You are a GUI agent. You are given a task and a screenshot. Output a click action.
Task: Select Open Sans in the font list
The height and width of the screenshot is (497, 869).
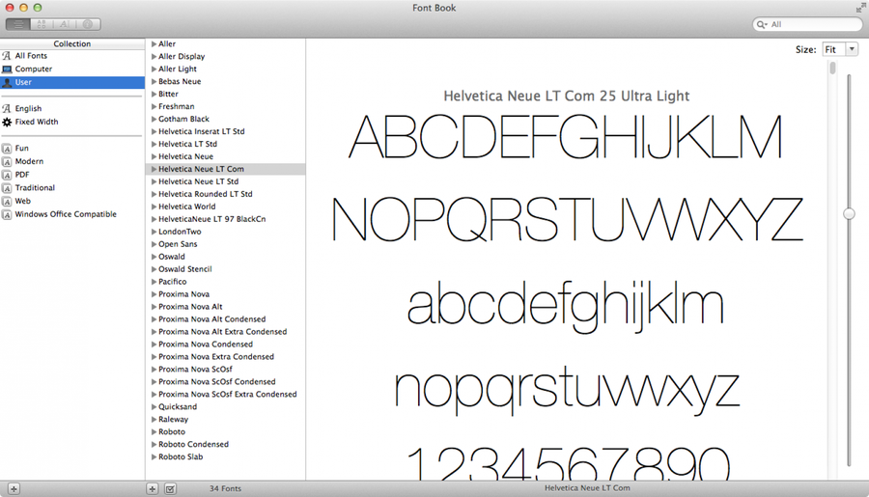click(x=178, y=244)
